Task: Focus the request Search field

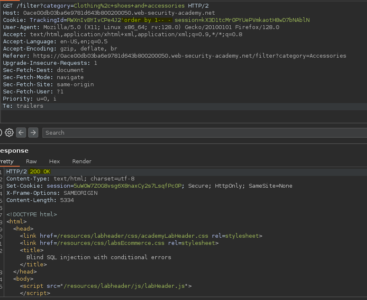Action: [205, 133]
